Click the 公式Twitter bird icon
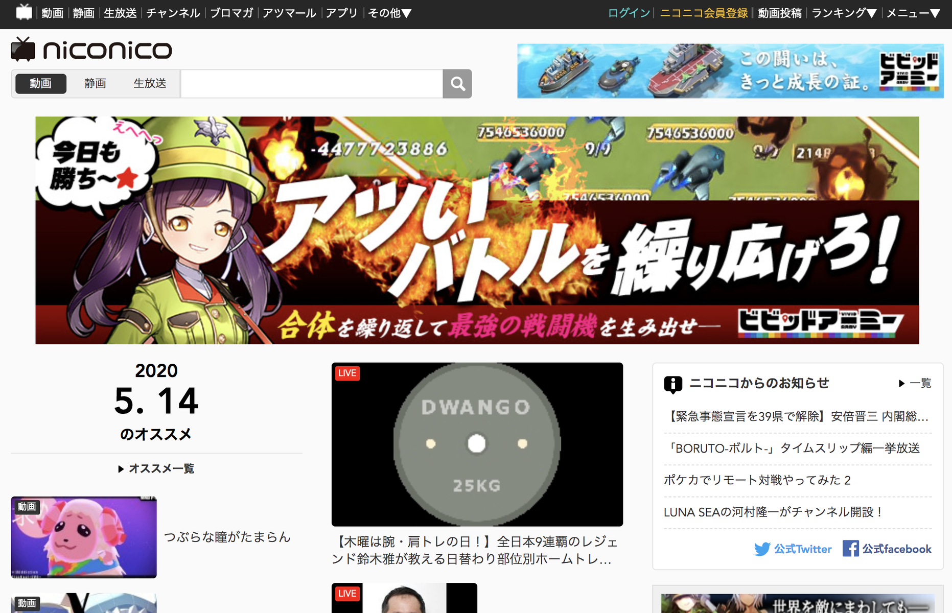This screenshot has height=613, width=952. (762, 549)
